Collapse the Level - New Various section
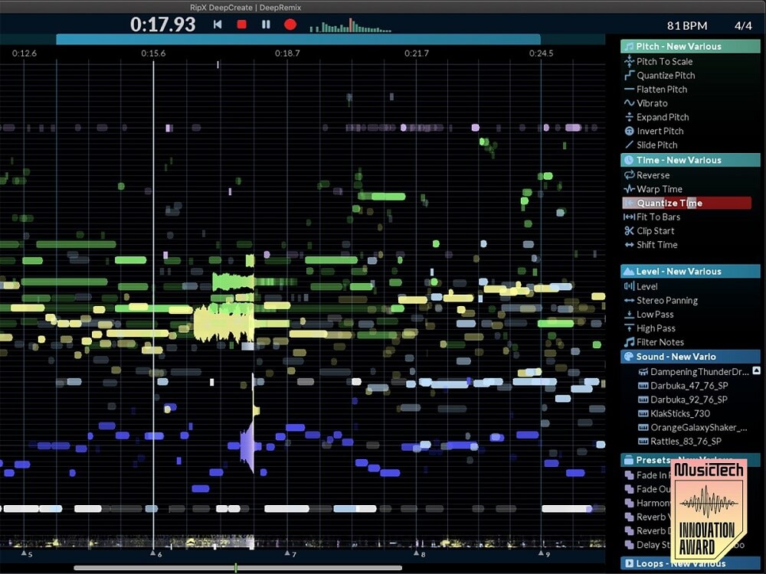The width and height of the screenshot is (766, 574). [x=689, y=270]
